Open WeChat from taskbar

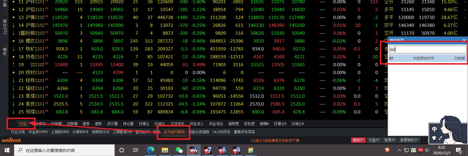(179, 150)
